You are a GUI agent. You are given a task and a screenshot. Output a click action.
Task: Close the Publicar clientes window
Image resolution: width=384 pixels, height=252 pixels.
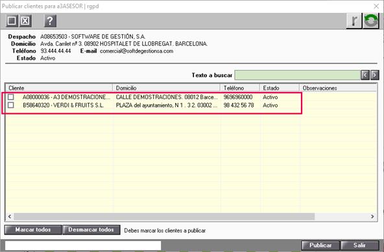(376, 6)
